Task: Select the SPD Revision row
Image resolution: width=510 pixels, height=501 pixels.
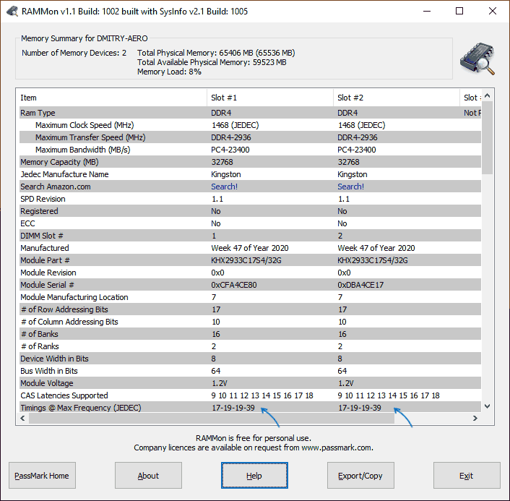Action: tap(250, 199)
